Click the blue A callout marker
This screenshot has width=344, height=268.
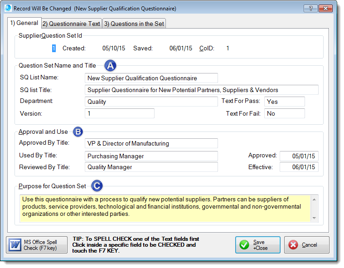(110, 66)
